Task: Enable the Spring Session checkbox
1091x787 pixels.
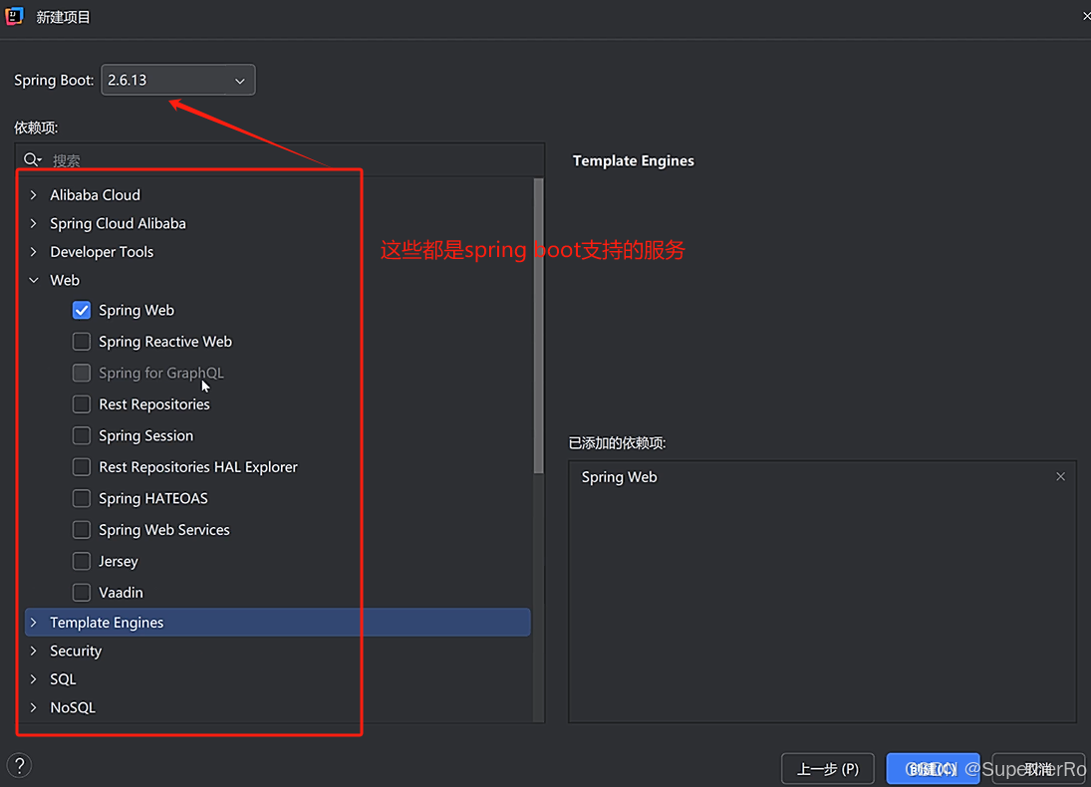Action: 82,435
